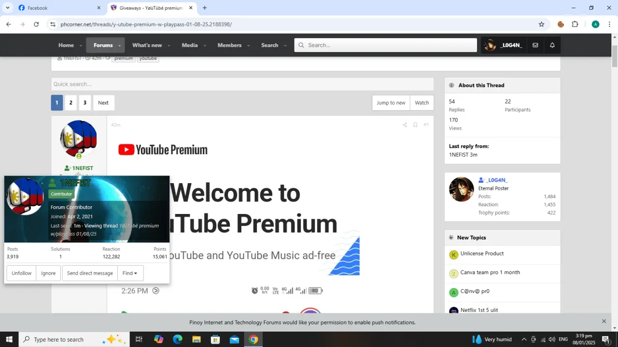The height and width of the screenshot is (347, 618).
Task: Open the inbox envelope icon in the forum header
Action: pyautogui.click(x=535, y=45)
